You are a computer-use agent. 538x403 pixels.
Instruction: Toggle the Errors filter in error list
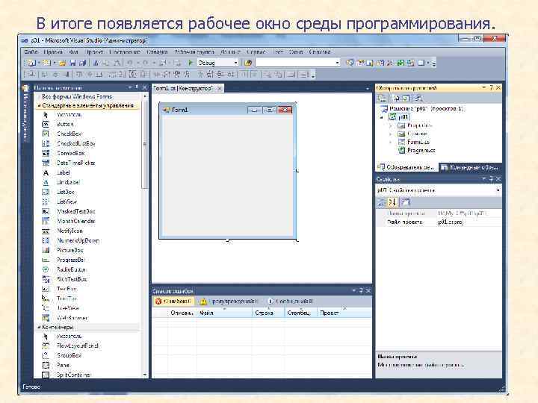[x=173, y=302]
